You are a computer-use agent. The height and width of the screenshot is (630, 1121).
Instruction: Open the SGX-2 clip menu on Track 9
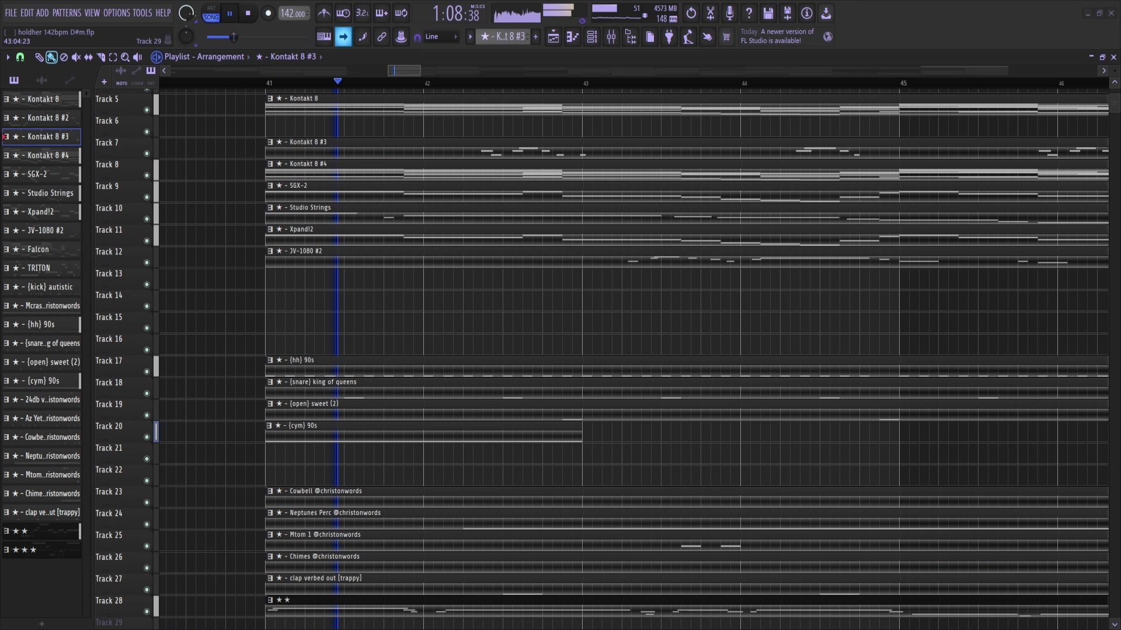tap(270, 185)
